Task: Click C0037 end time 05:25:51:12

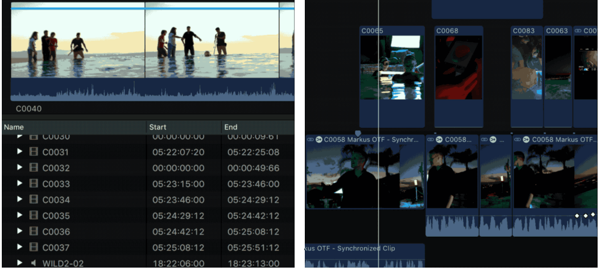Action: coord(253,247)
